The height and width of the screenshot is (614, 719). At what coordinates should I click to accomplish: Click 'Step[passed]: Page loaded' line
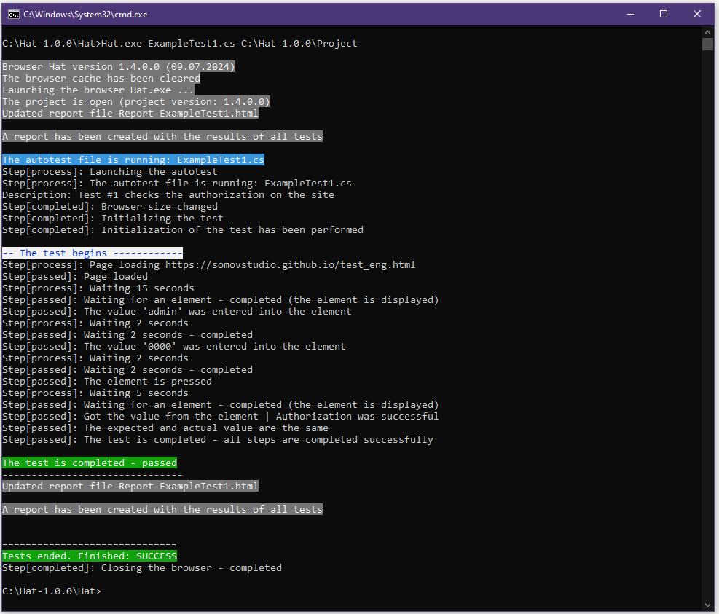click(x=75, y=277)
